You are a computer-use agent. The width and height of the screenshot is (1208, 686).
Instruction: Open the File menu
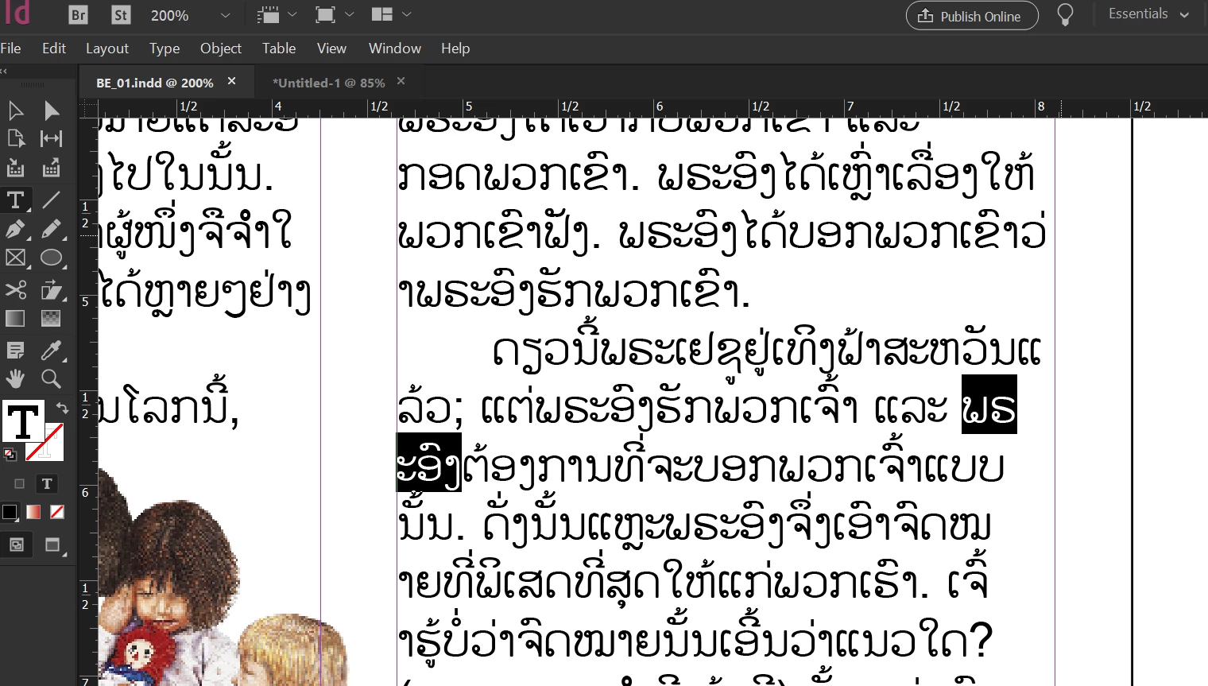tap(10, 48)
